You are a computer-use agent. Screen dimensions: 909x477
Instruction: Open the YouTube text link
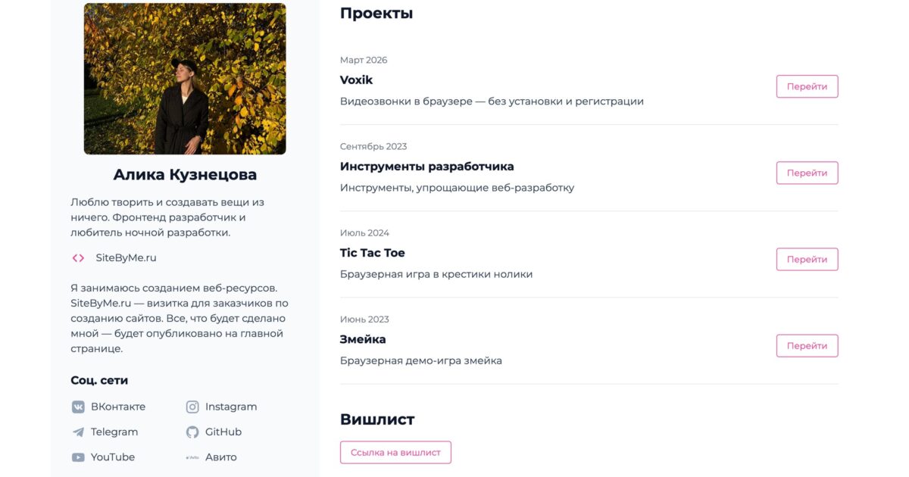(x=113, y=457)
